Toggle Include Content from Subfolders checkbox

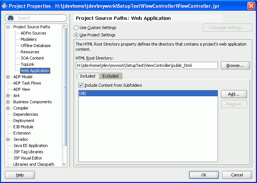(x=81, y=85)
